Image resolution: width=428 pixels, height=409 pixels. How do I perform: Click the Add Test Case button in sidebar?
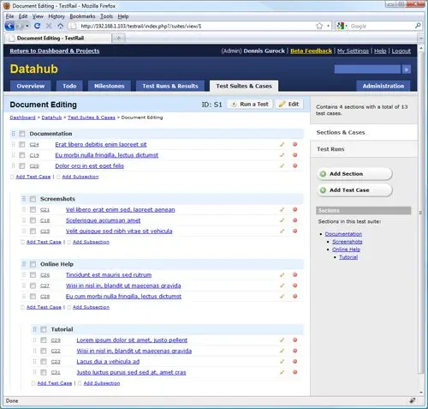point(354,190)
